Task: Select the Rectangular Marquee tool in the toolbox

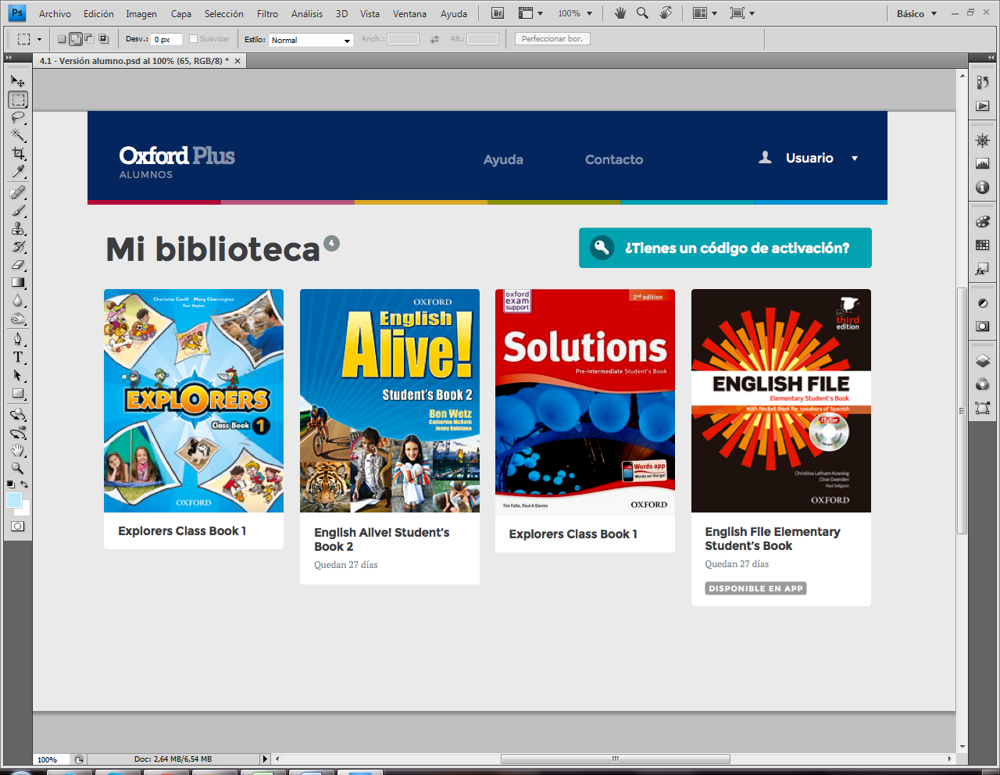Action: tap(18, 99)
